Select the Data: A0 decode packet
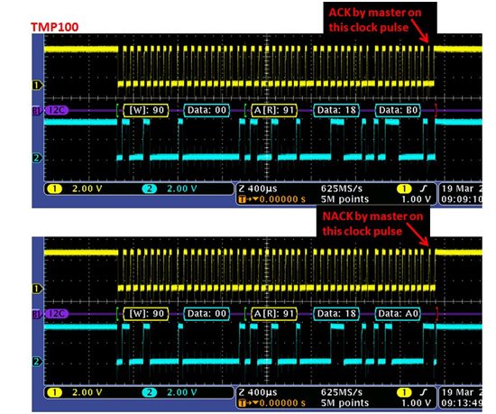Viewport: 496px width, 414px height. tap(398, 314)
